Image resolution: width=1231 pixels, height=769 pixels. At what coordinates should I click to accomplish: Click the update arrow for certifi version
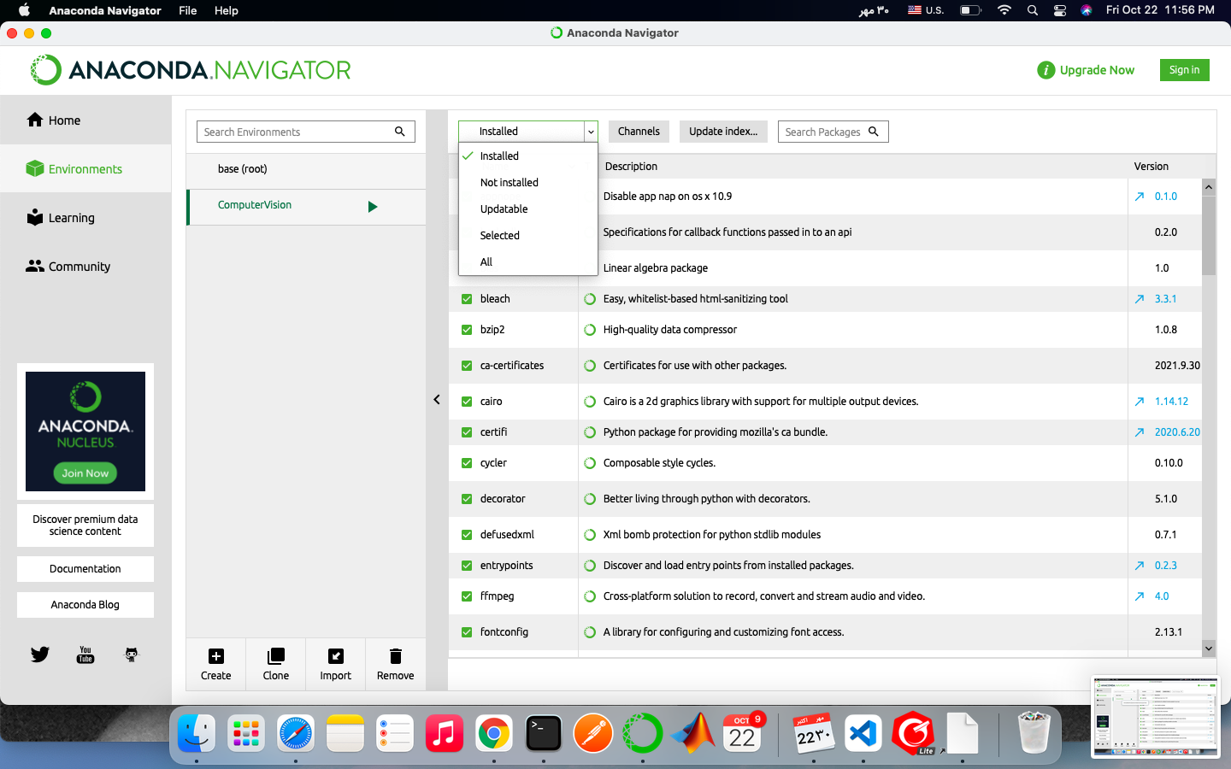1140,432
